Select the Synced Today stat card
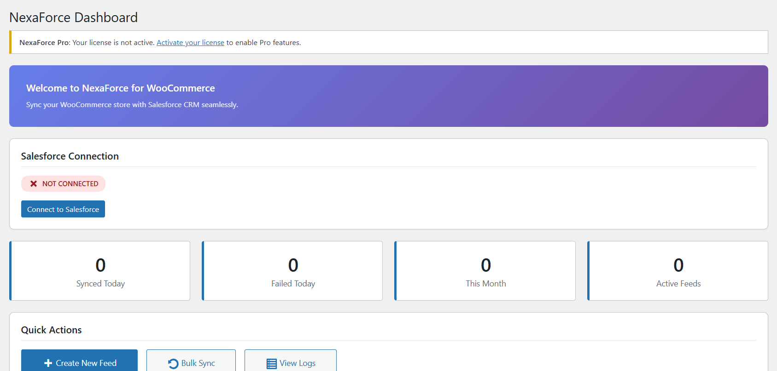Viewport: 777px width, 371px height. click(x=100, y=271)
